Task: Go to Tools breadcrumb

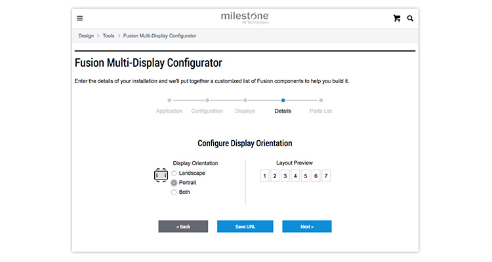Action: coord(108,36)
